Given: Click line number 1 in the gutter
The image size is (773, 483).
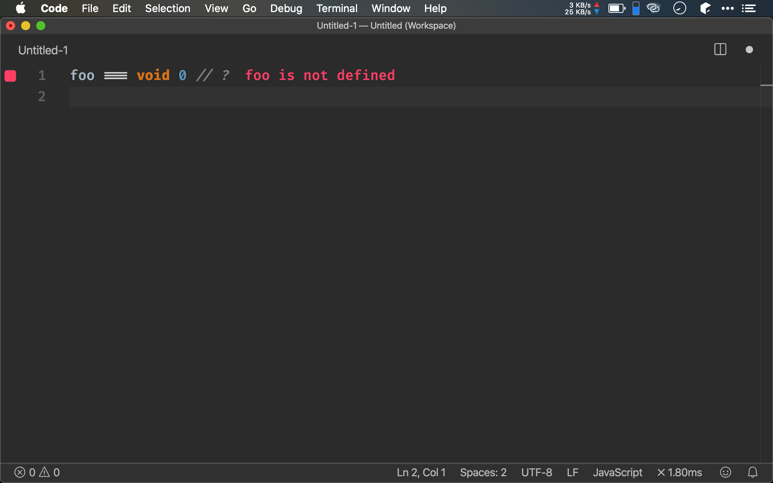Looking at the screenshot, I should pos(42,75).
